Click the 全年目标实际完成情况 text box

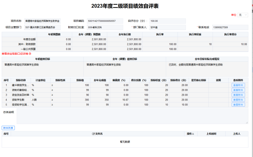point(207,69)
